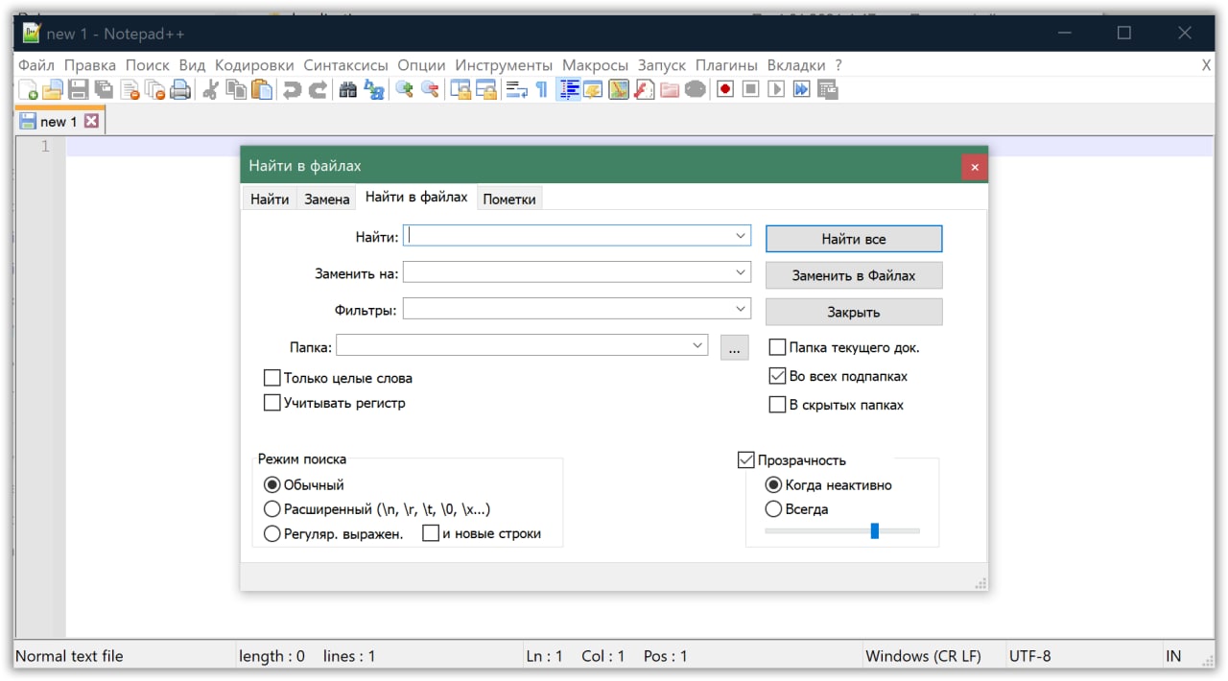Image resolution: width=1228 pixels, height=681 pixels.
Task: Click the Save toolbar icon
Action: click(x=78, y=90)
